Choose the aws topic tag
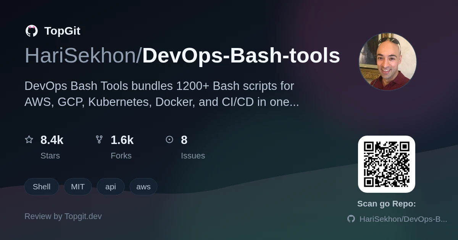Viewport: 458px width, 240px height. tap(144, 187)
